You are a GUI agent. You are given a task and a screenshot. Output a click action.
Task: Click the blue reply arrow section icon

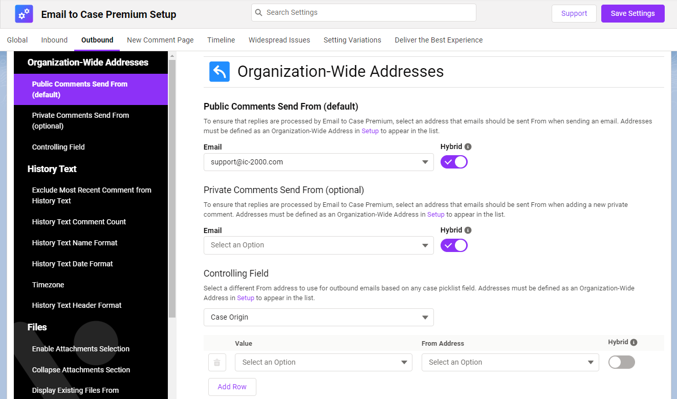(x=220, y=72)
